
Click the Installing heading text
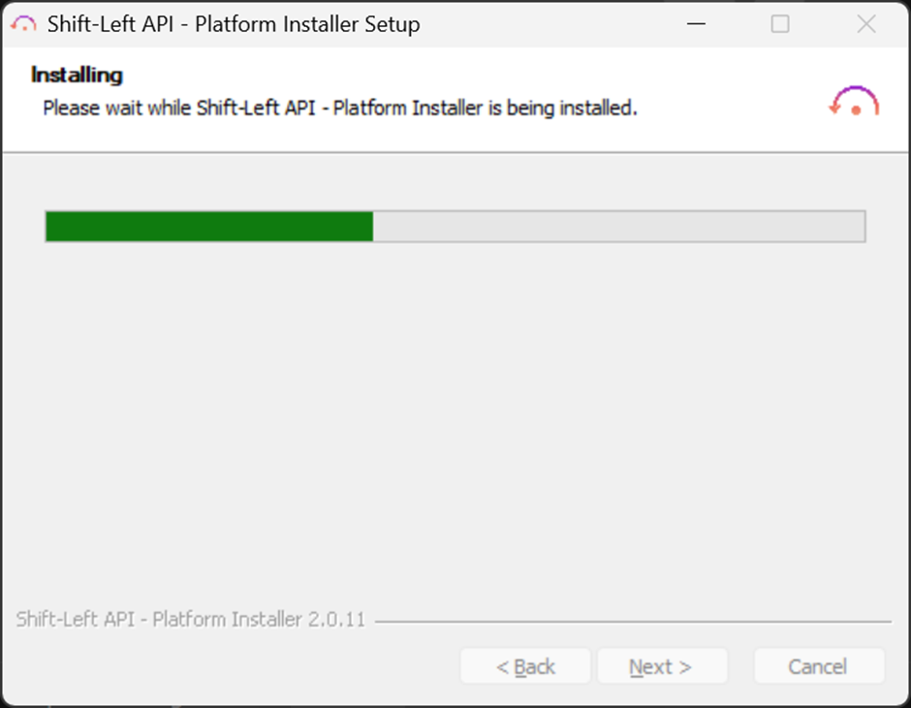pyautogui.click(x=79, y=76)
